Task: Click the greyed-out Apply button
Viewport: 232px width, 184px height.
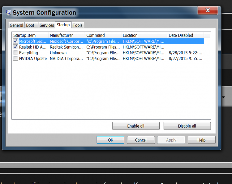Action: 171,140
